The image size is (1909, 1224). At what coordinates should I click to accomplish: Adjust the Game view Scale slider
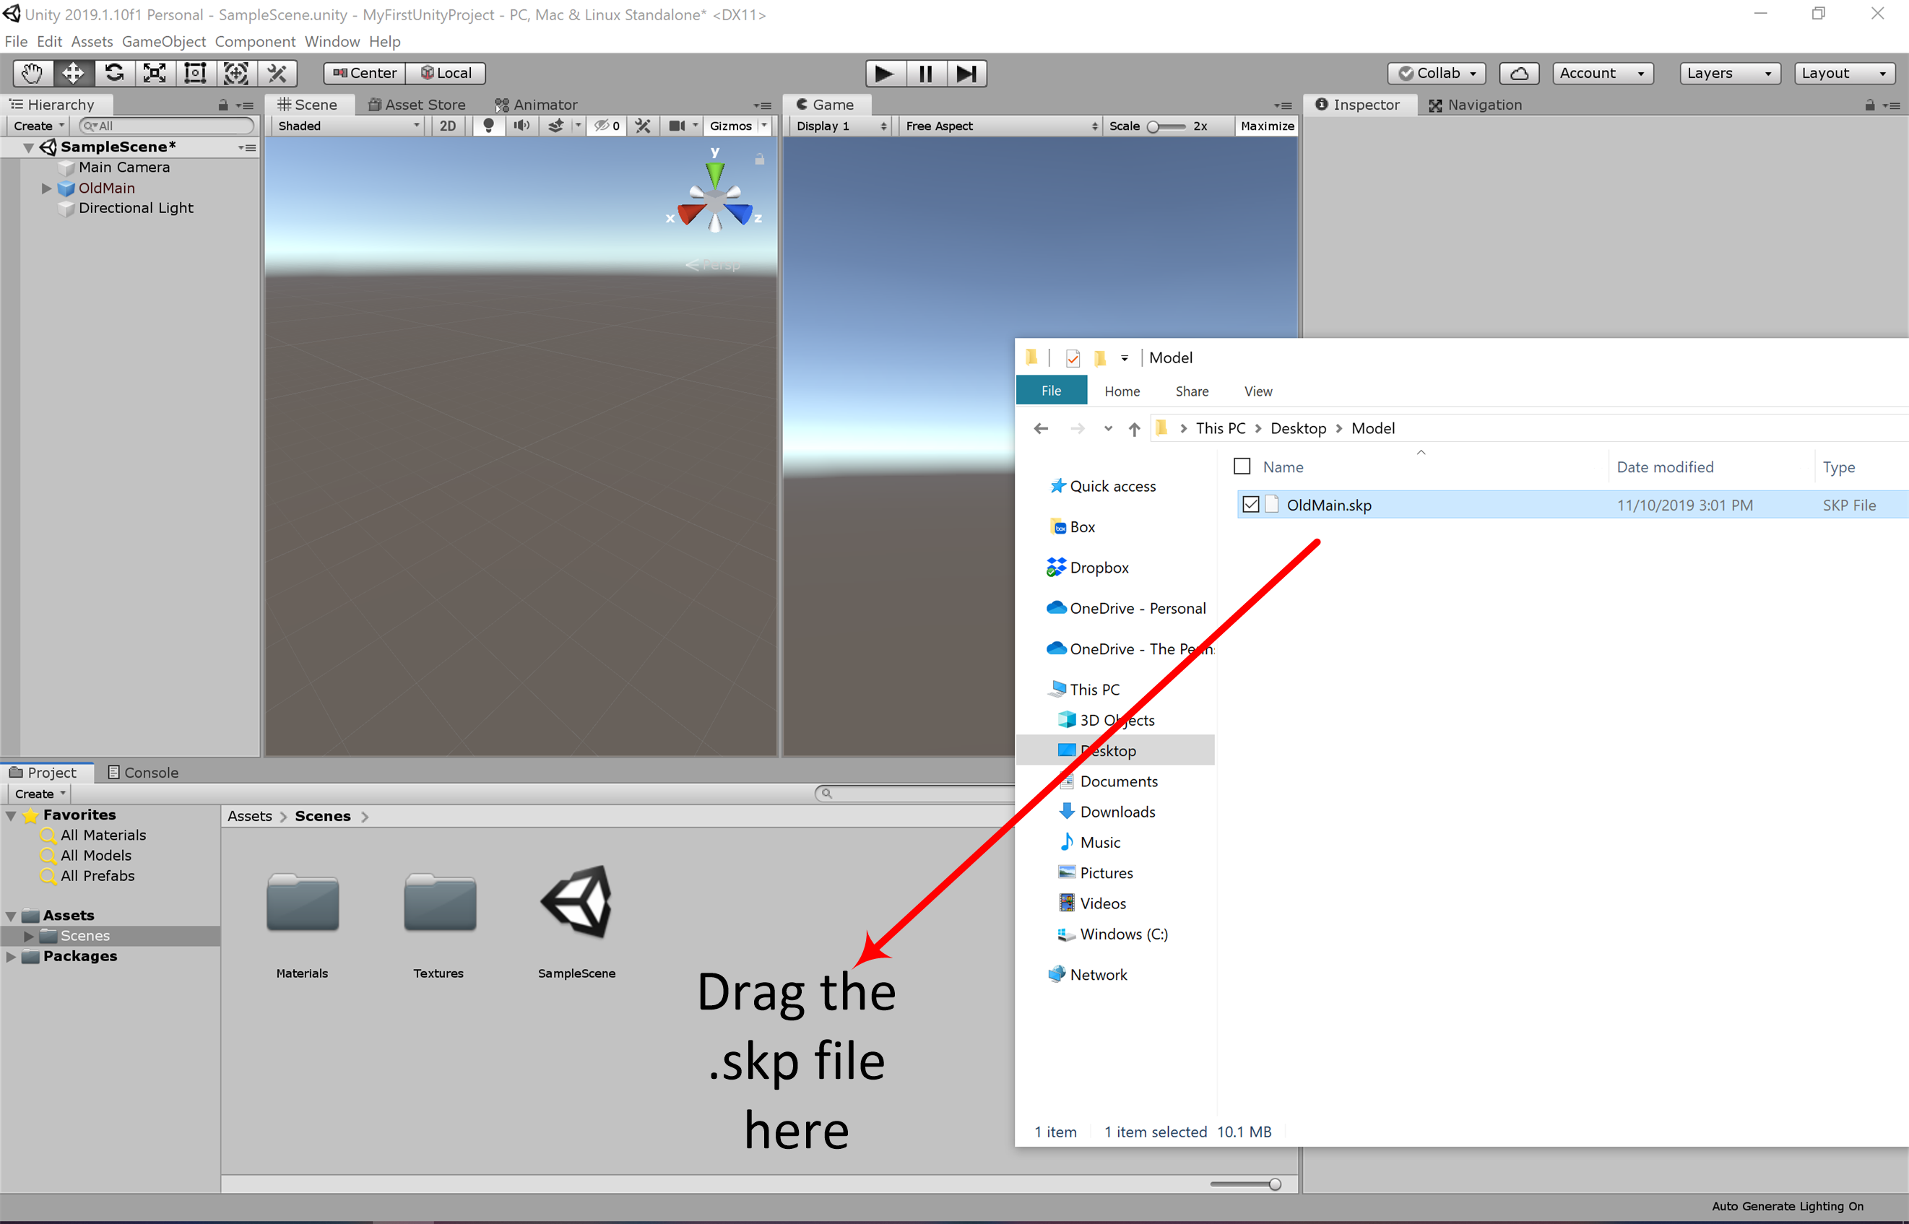[x=1165, y=126]
